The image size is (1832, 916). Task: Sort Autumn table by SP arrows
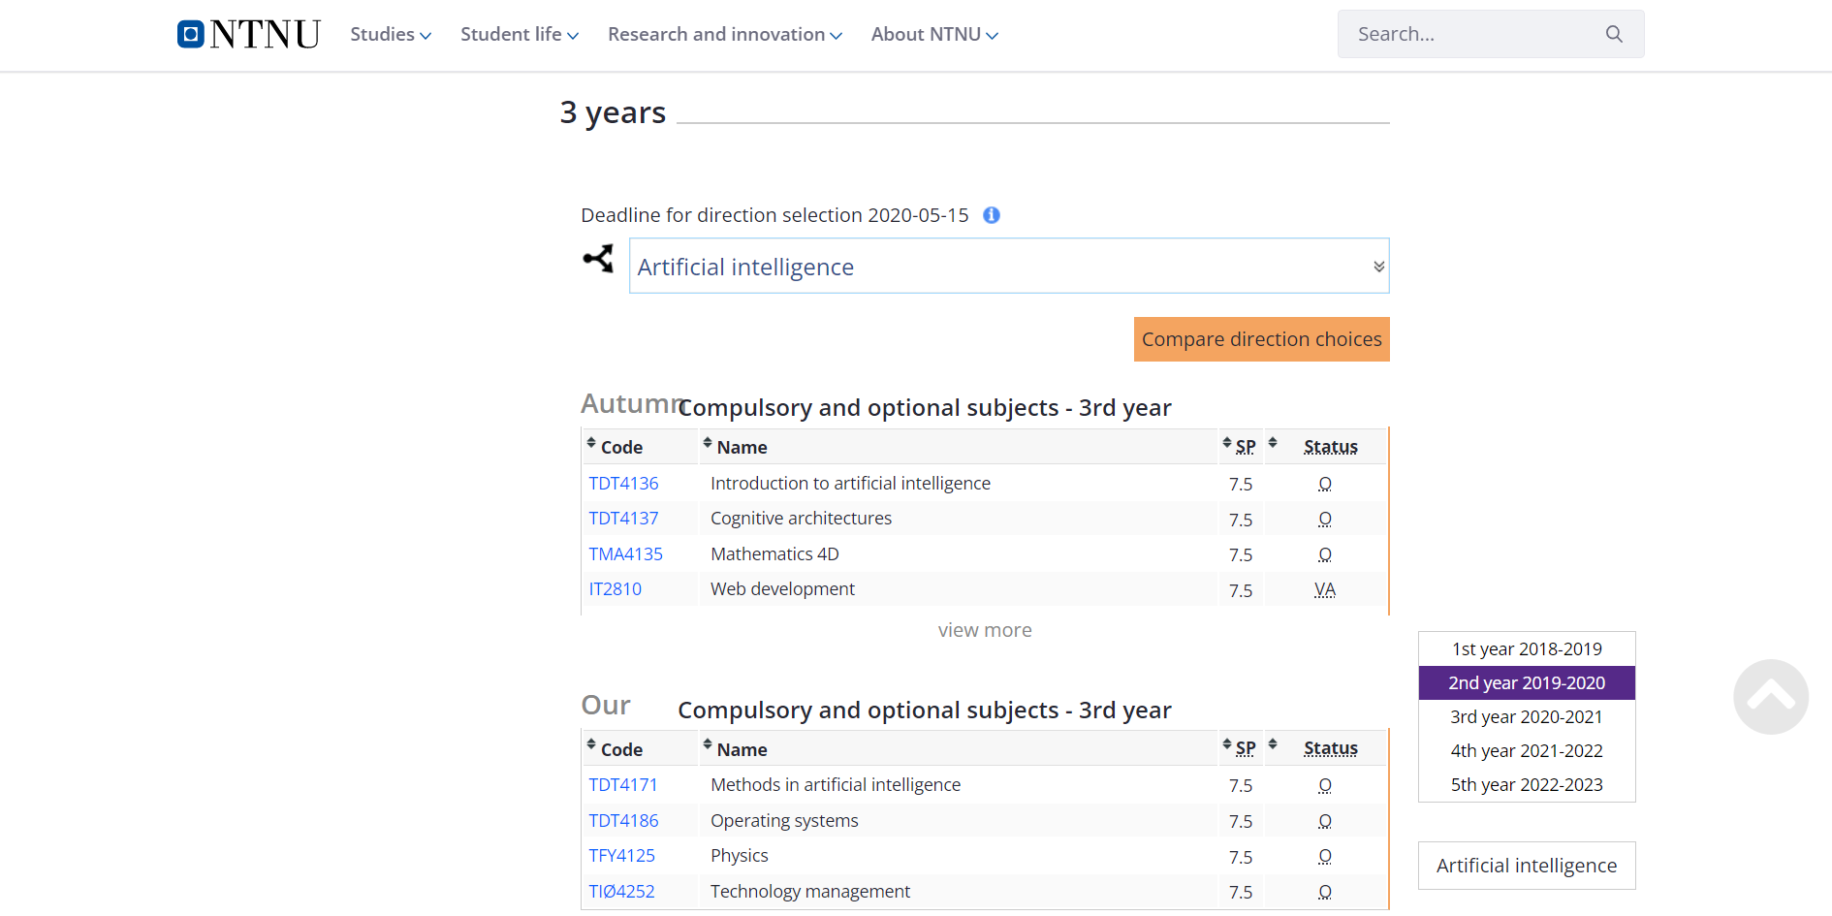(x=1227, y=443)
